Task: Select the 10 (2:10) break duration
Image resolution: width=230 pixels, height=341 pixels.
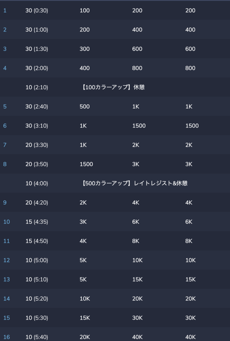Action: click(37, 87)
